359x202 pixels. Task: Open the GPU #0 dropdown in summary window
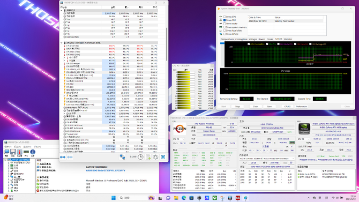[x=304, y=139]
